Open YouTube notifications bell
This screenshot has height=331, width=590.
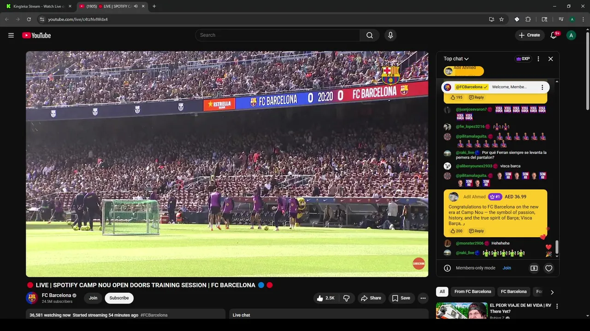point(554,35)
